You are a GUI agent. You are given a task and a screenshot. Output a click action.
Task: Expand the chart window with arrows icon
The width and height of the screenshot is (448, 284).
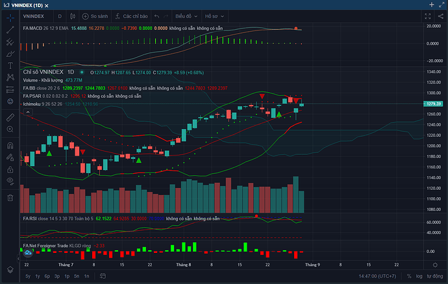point(442,5)
